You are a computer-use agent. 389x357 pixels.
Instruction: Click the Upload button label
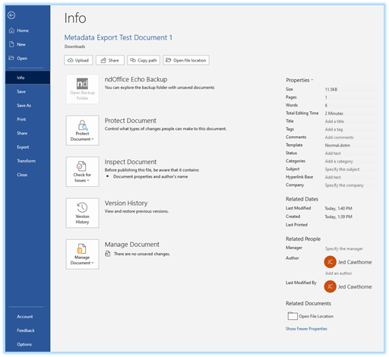coord(82,61)
